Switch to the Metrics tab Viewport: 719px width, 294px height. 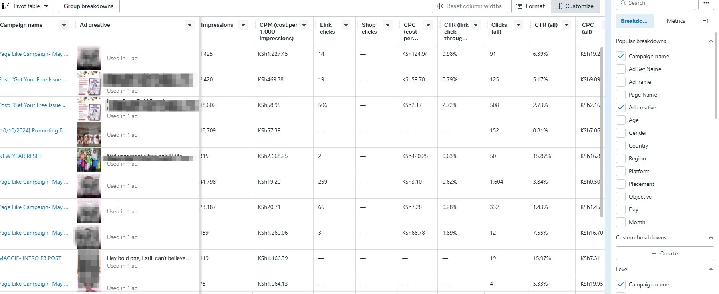click(676, 21)
